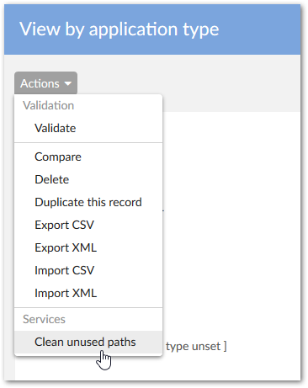Pick the Export XML option
The height and width of the screenshot is (388, 308).
88,247
